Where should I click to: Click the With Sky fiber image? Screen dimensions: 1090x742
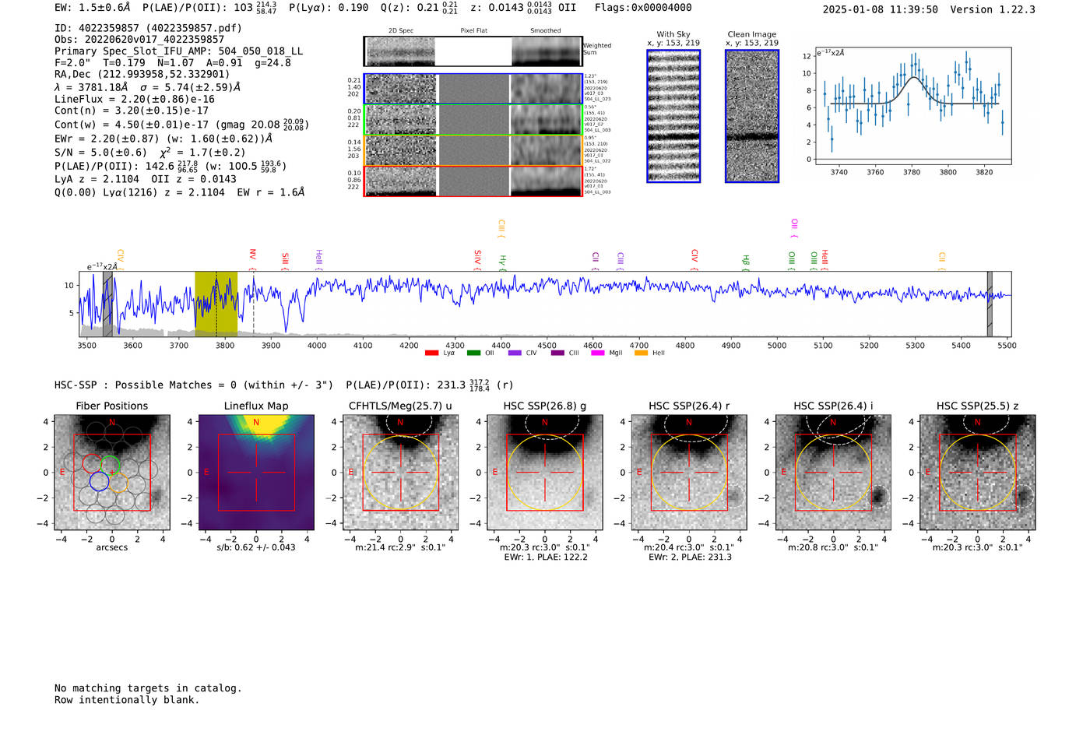click(673, 116)
